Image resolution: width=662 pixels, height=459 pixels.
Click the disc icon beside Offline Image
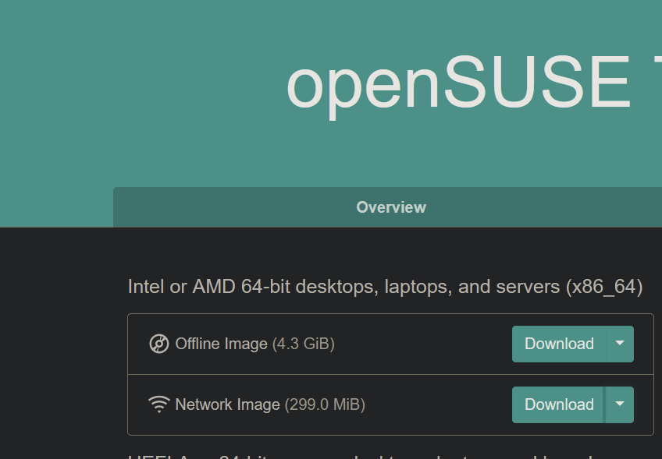pyautogui.click(x=159, y=344)
